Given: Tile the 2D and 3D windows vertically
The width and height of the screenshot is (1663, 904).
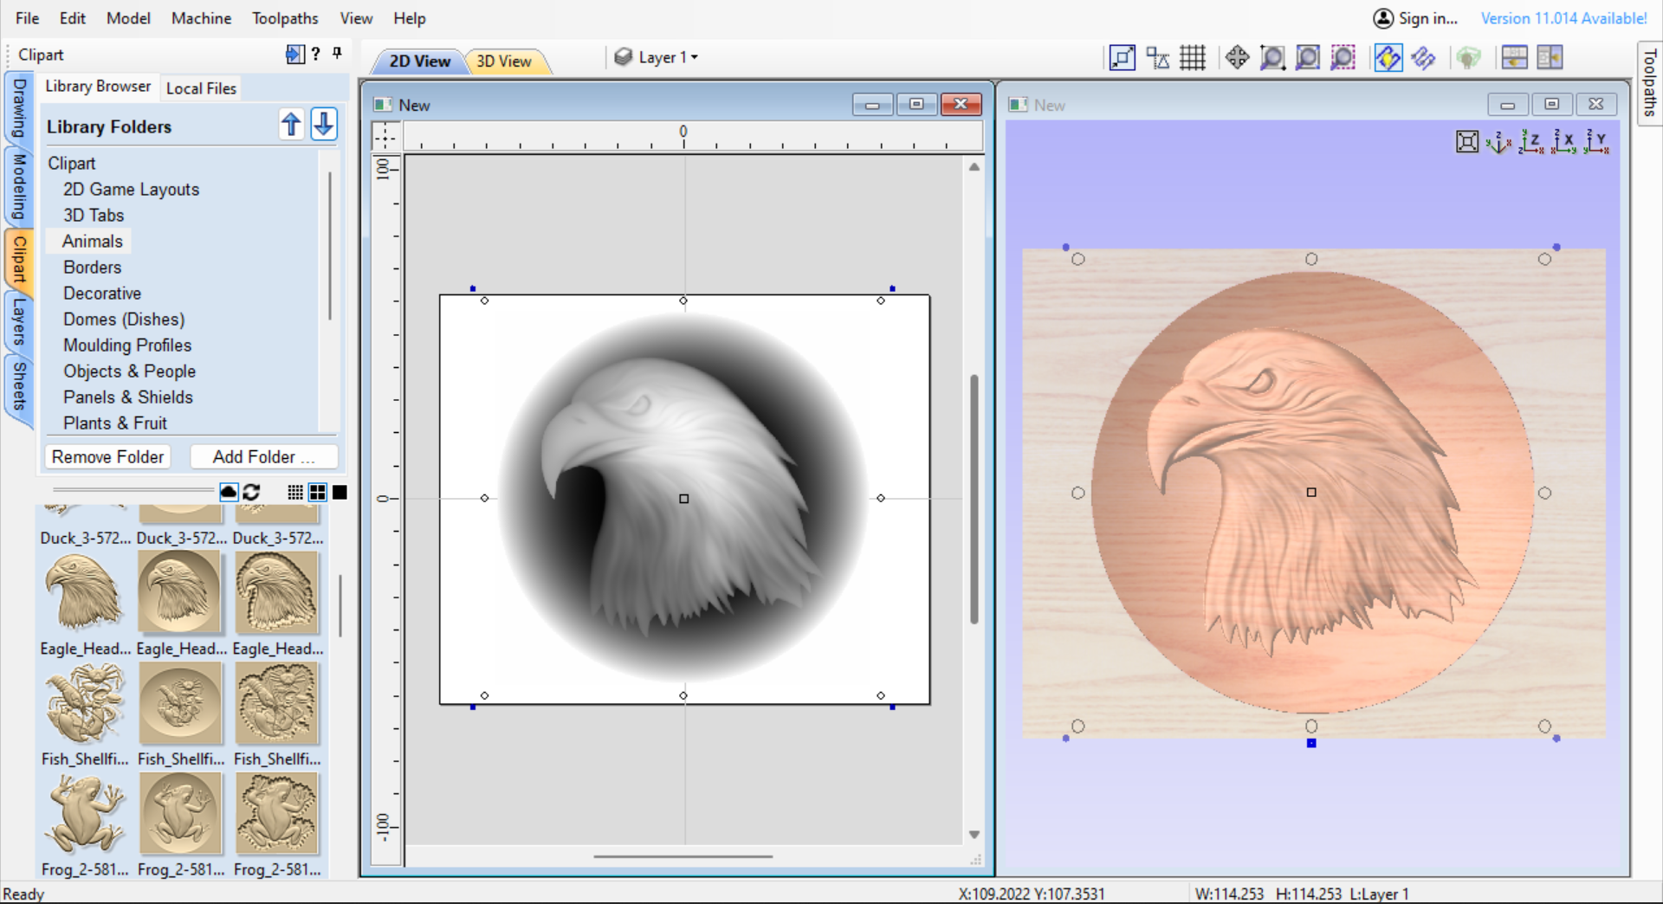Looking at the screenshot, I should [x=1550, y=57].
